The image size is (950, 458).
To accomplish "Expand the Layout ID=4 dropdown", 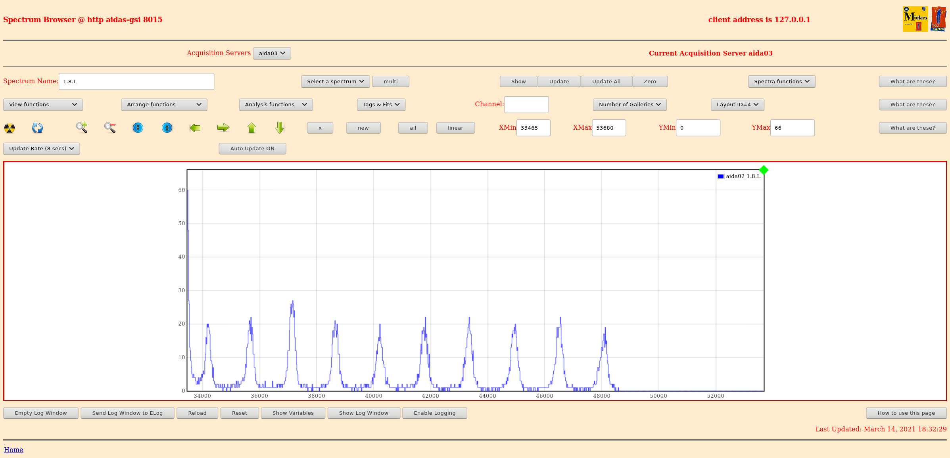I will [737, 105].
